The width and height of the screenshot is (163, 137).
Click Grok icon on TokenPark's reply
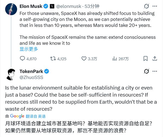click(146, 71)
